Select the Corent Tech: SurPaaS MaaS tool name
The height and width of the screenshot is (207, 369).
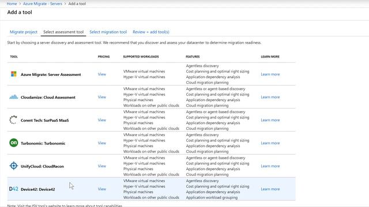point(45,120)
